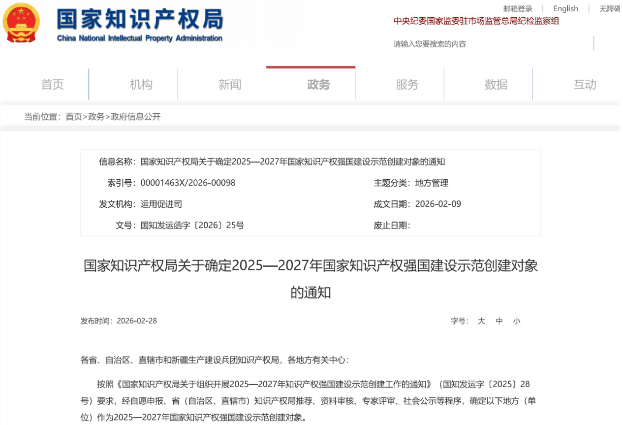623x425 pixels.
Task: Open the 机构 navigation tab
Action: point(141,85)
